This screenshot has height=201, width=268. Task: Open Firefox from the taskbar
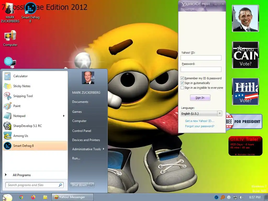[x=33, y=197]
